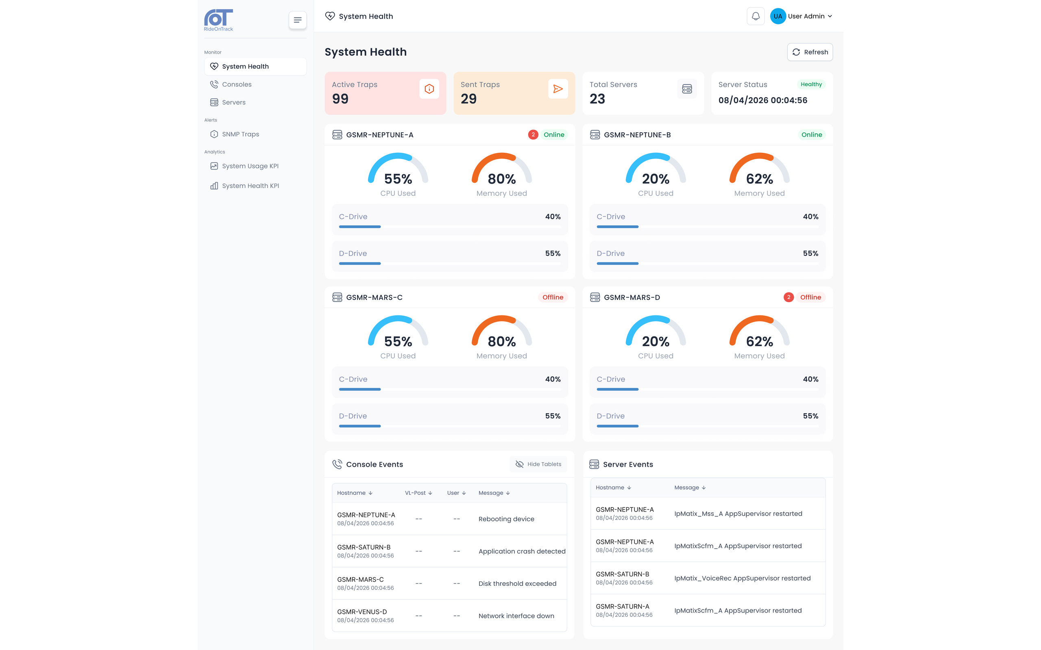Sort Server Events by Message
Image resolution: width=1041 pixels, height=650 pixels.
(690, 487)
